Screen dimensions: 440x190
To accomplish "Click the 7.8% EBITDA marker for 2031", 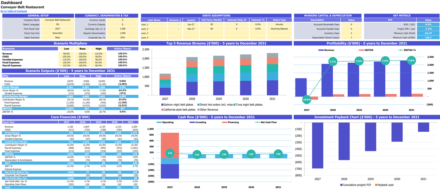I will pyautogui.click(x=411, y=61).
